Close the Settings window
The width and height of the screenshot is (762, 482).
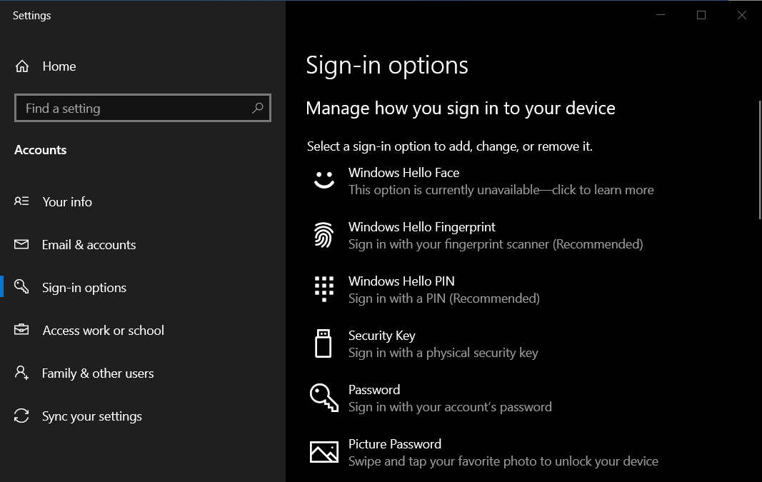741,15
